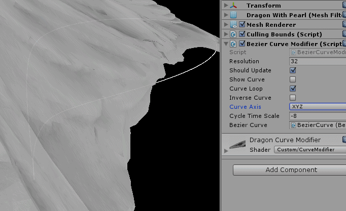346x211 pixels.
Task: Open help icon for Dragon Curve Modifier material
Action: (x=344, y=139)
